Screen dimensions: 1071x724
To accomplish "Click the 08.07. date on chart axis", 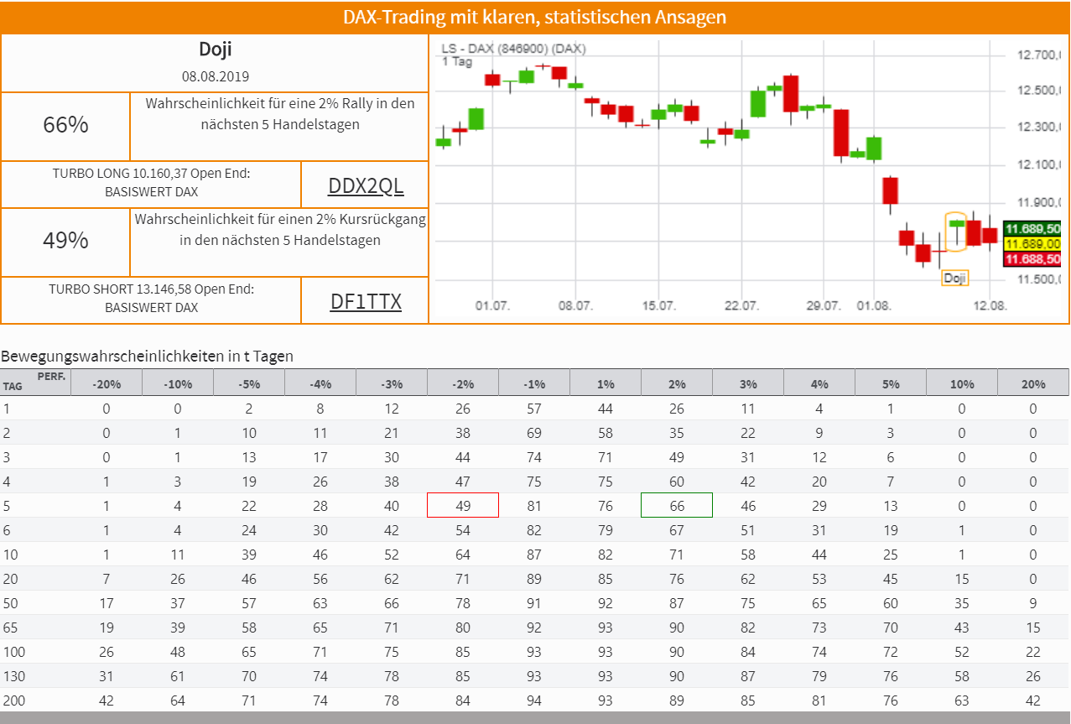I will pyautogui.click(x=576, y=305).
